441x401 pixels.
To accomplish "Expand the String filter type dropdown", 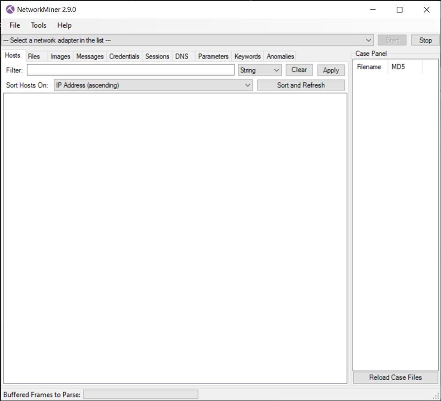I will tap(260, 70).
